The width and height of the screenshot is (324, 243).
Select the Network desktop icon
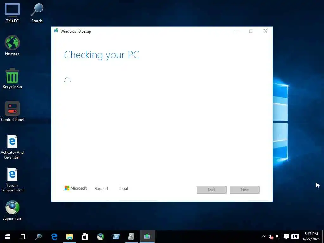click(x=12, y=46)
